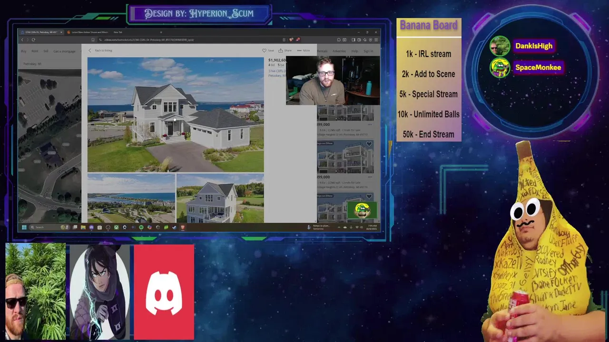609x342 pixels.
Task: Open browser sidebar panel toggle icon
Action: (x=354, y=40)
